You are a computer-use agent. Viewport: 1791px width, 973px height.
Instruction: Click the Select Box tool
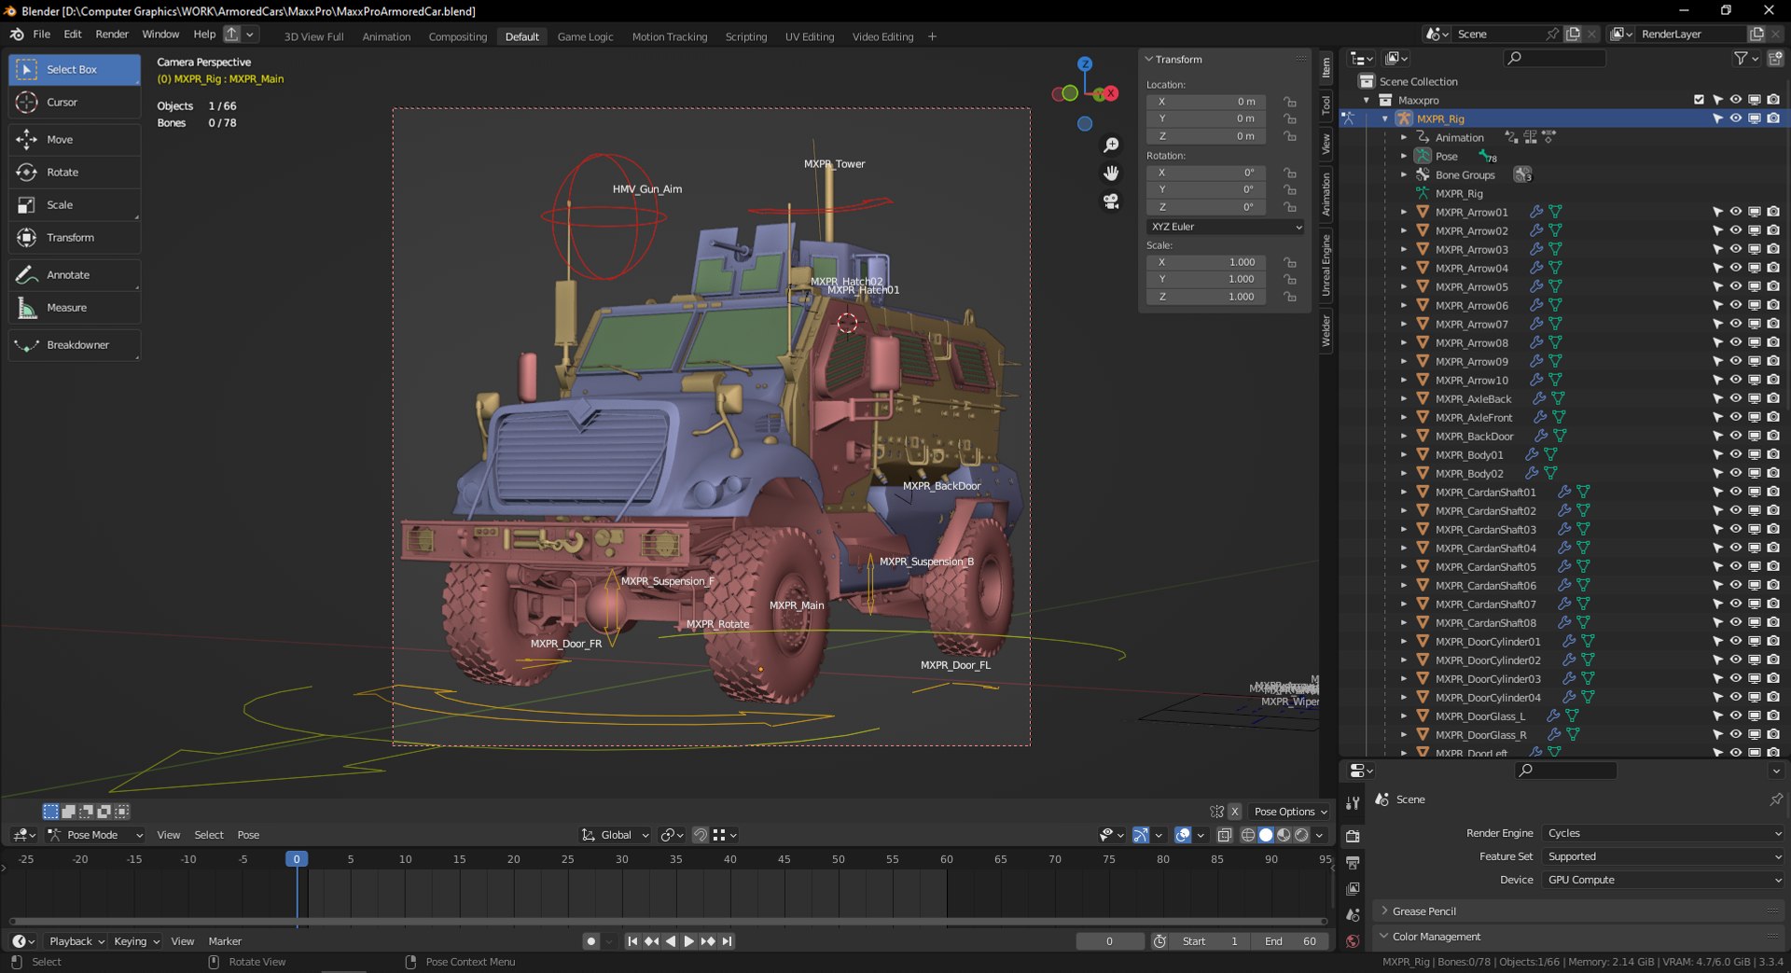(75, 70)
